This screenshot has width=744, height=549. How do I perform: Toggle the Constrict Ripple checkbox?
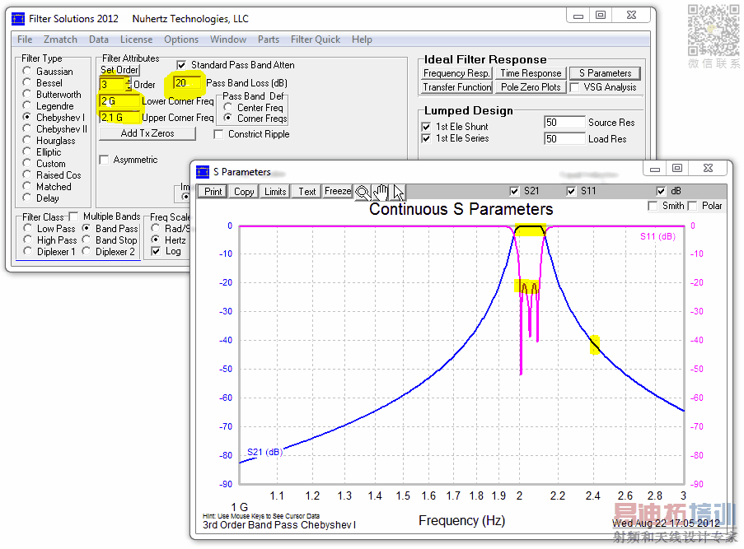[219, 134]
